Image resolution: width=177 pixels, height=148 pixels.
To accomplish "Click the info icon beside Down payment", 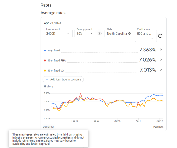I will click(x=100, y=33).
